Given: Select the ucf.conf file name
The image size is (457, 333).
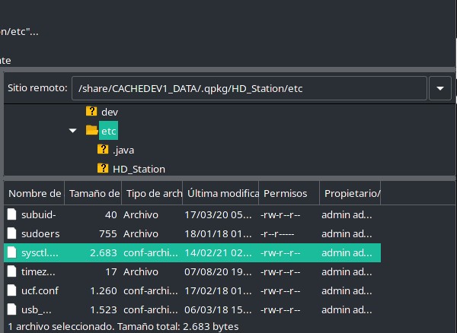Looking at the screenshot, I should pos(38,290).
